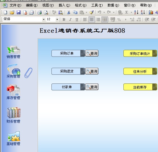Click 查询 next to 采购订单
This screenshot has width=158, height=152.
tap(92, 53)
